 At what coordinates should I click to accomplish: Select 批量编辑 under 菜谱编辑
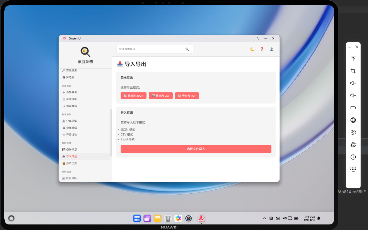click(71, 106)
